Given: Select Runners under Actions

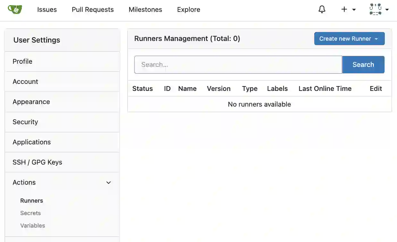Looking at the screenshot, I should (x=31, y=201).
